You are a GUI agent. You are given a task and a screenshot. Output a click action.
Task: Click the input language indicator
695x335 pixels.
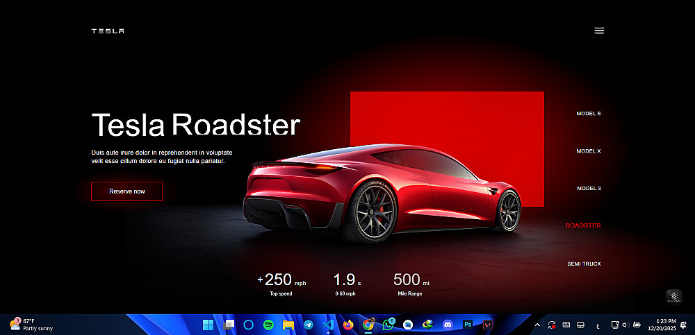(598, 327)
